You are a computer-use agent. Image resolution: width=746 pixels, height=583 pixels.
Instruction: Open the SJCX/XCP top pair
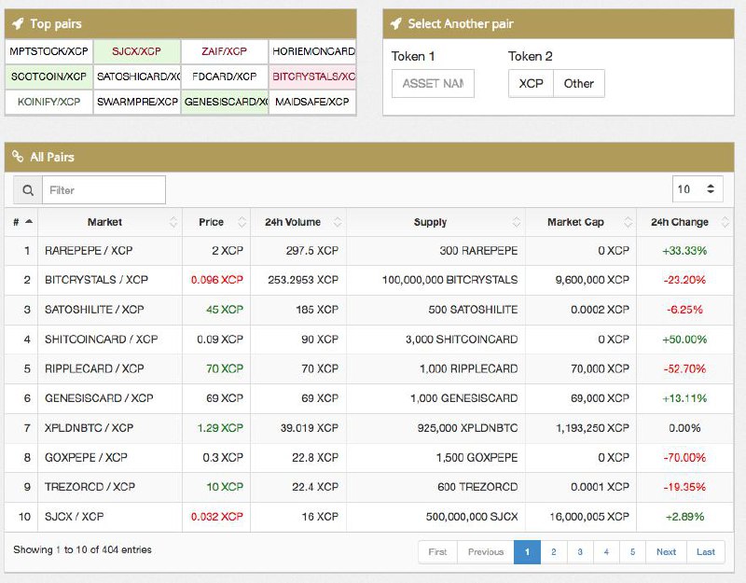137,51
